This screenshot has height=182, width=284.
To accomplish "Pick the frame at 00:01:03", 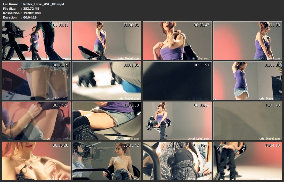I will [x=247, y=41].
